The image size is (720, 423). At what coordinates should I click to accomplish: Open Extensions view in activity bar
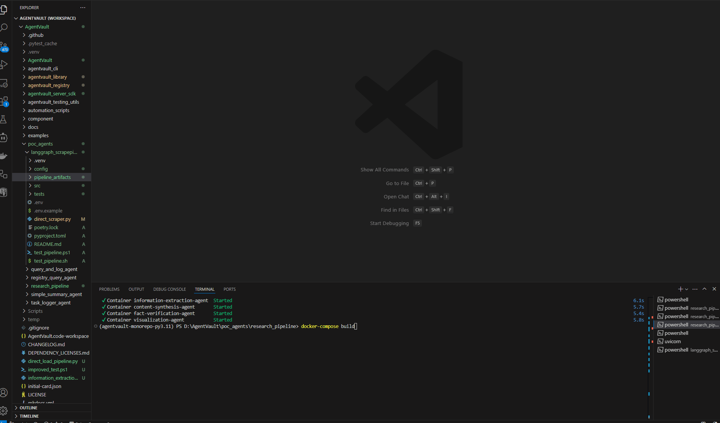tap(4, 101)
